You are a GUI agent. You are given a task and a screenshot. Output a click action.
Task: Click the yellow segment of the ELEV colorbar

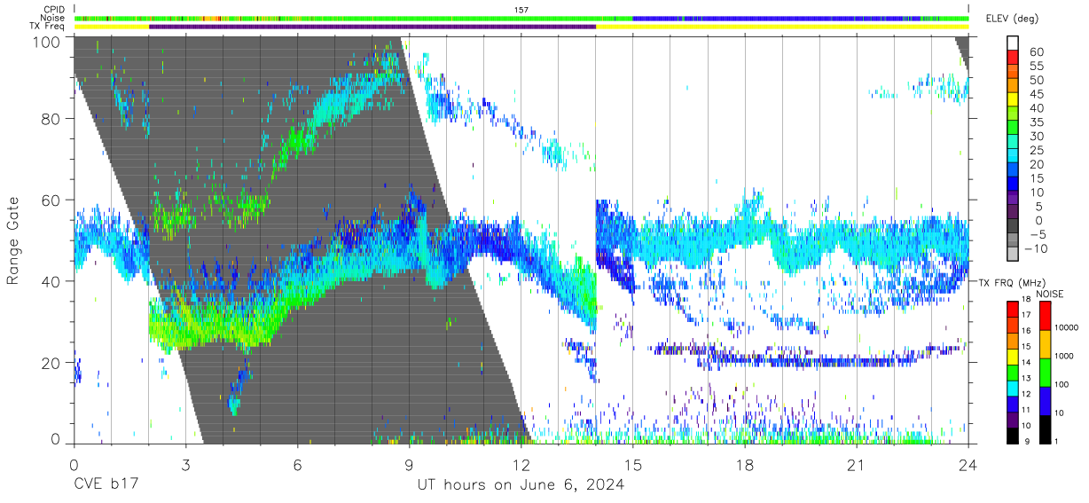[x=1012, y=100]
